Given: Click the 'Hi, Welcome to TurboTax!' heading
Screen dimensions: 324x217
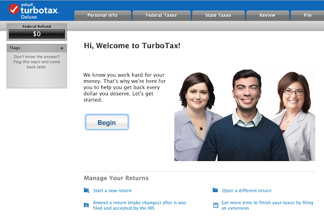Looking at the screenshot, I should pyautogui.click(x=132, y=46).
